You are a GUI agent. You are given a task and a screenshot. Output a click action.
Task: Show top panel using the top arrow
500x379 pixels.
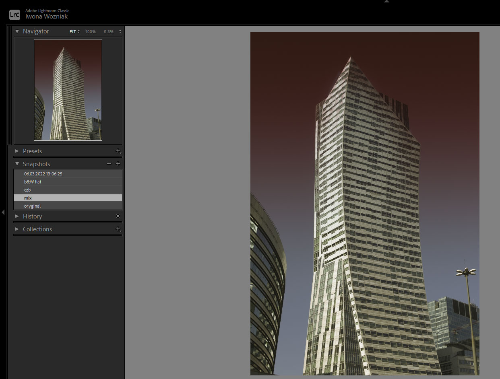387,2
